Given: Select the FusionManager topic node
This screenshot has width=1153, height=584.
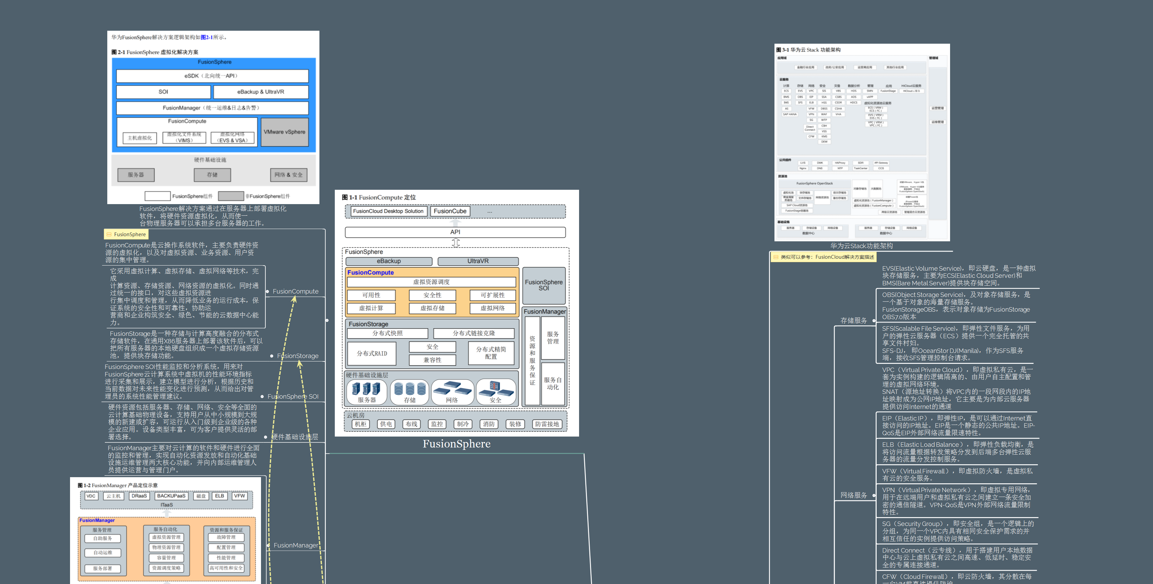Looking at the screenshot, I should [x=296, y=545].
